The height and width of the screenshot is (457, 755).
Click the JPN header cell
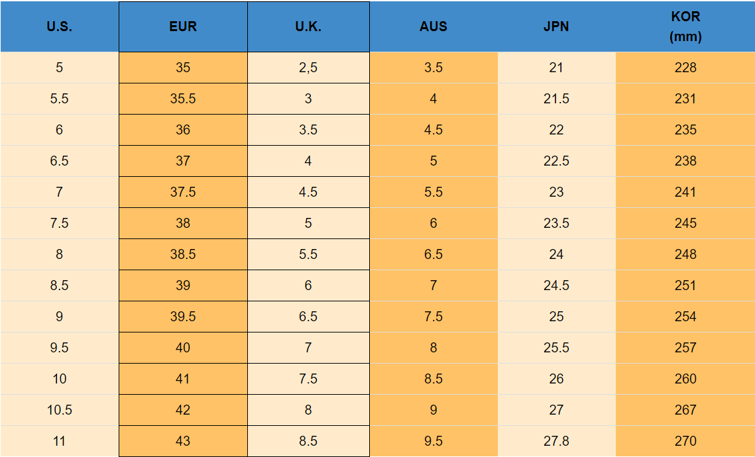tap(556, 27)
